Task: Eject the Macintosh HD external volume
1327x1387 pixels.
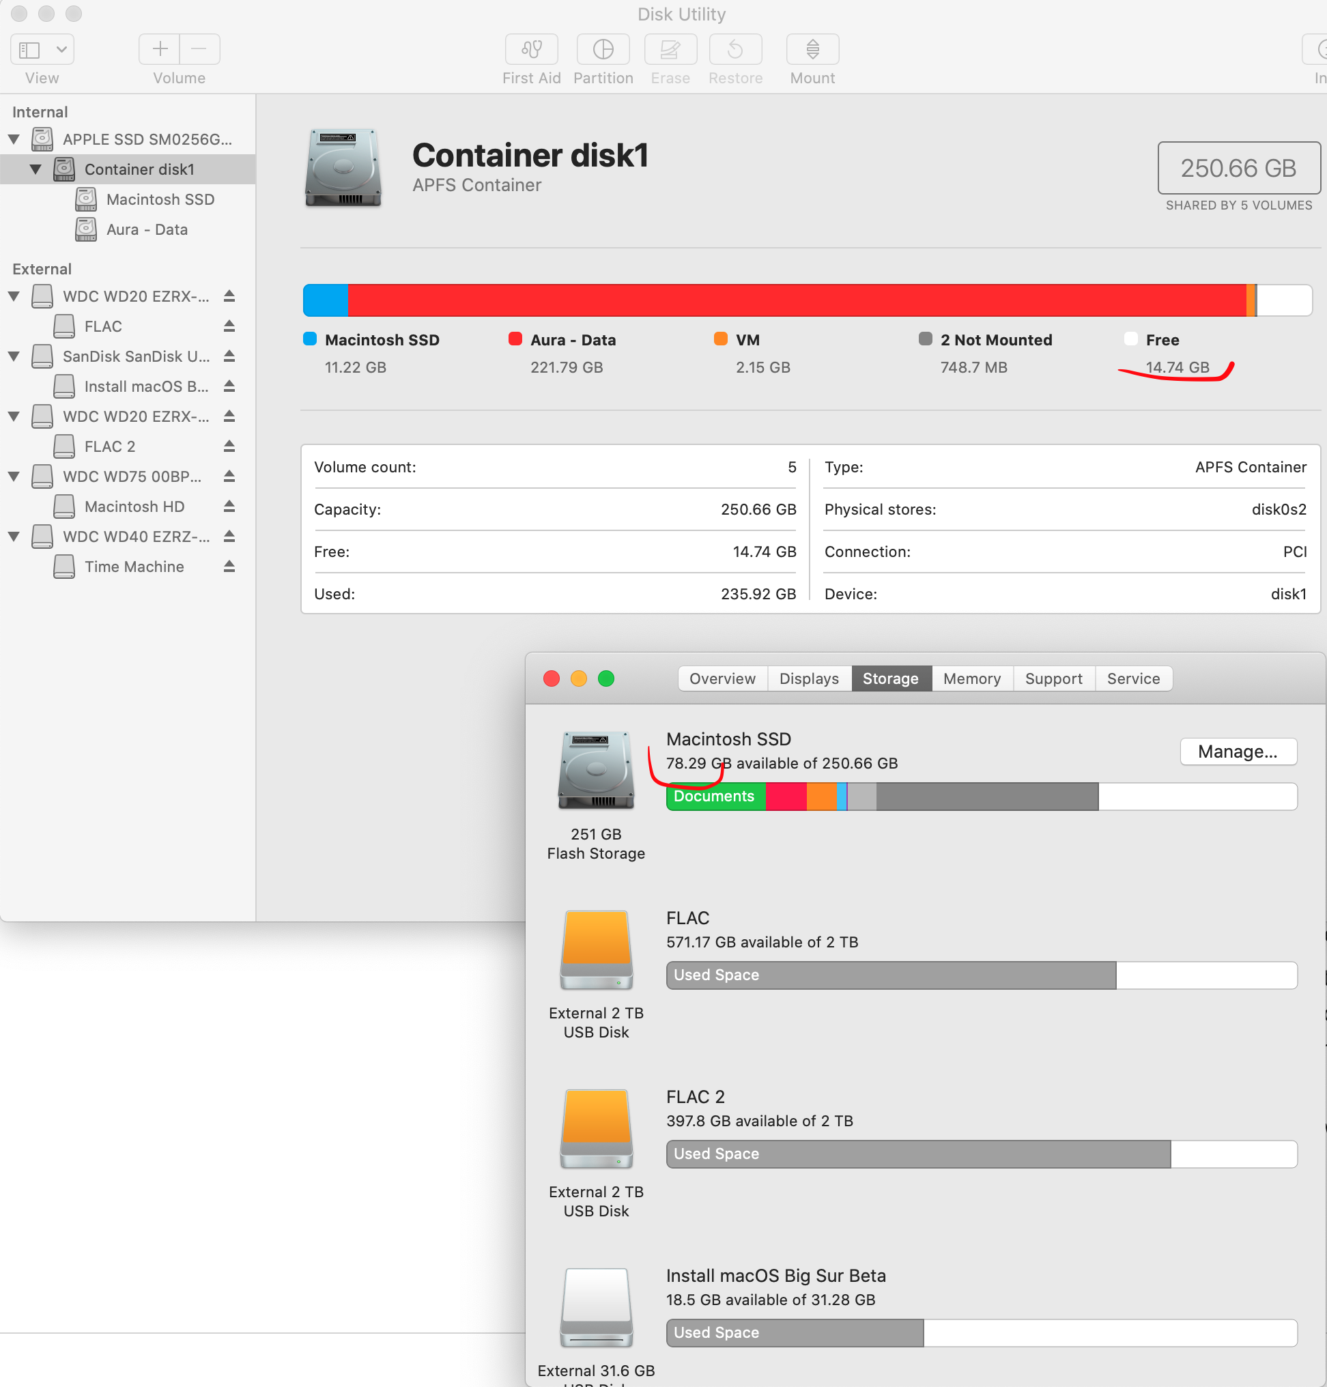Action: (229, 506)
